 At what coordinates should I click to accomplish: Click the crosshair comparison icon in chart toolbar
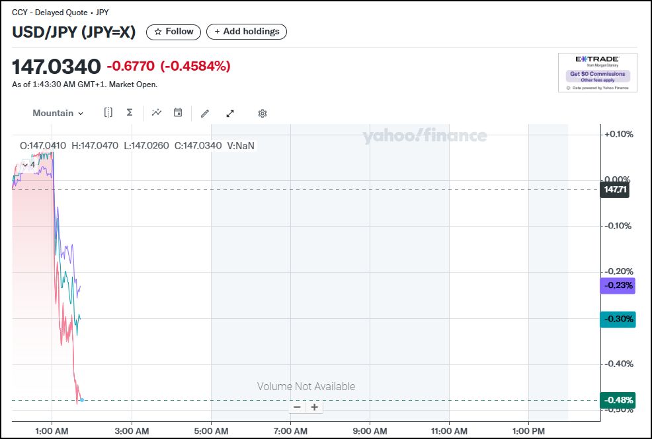pyautogui.click(x=108, y=112)
